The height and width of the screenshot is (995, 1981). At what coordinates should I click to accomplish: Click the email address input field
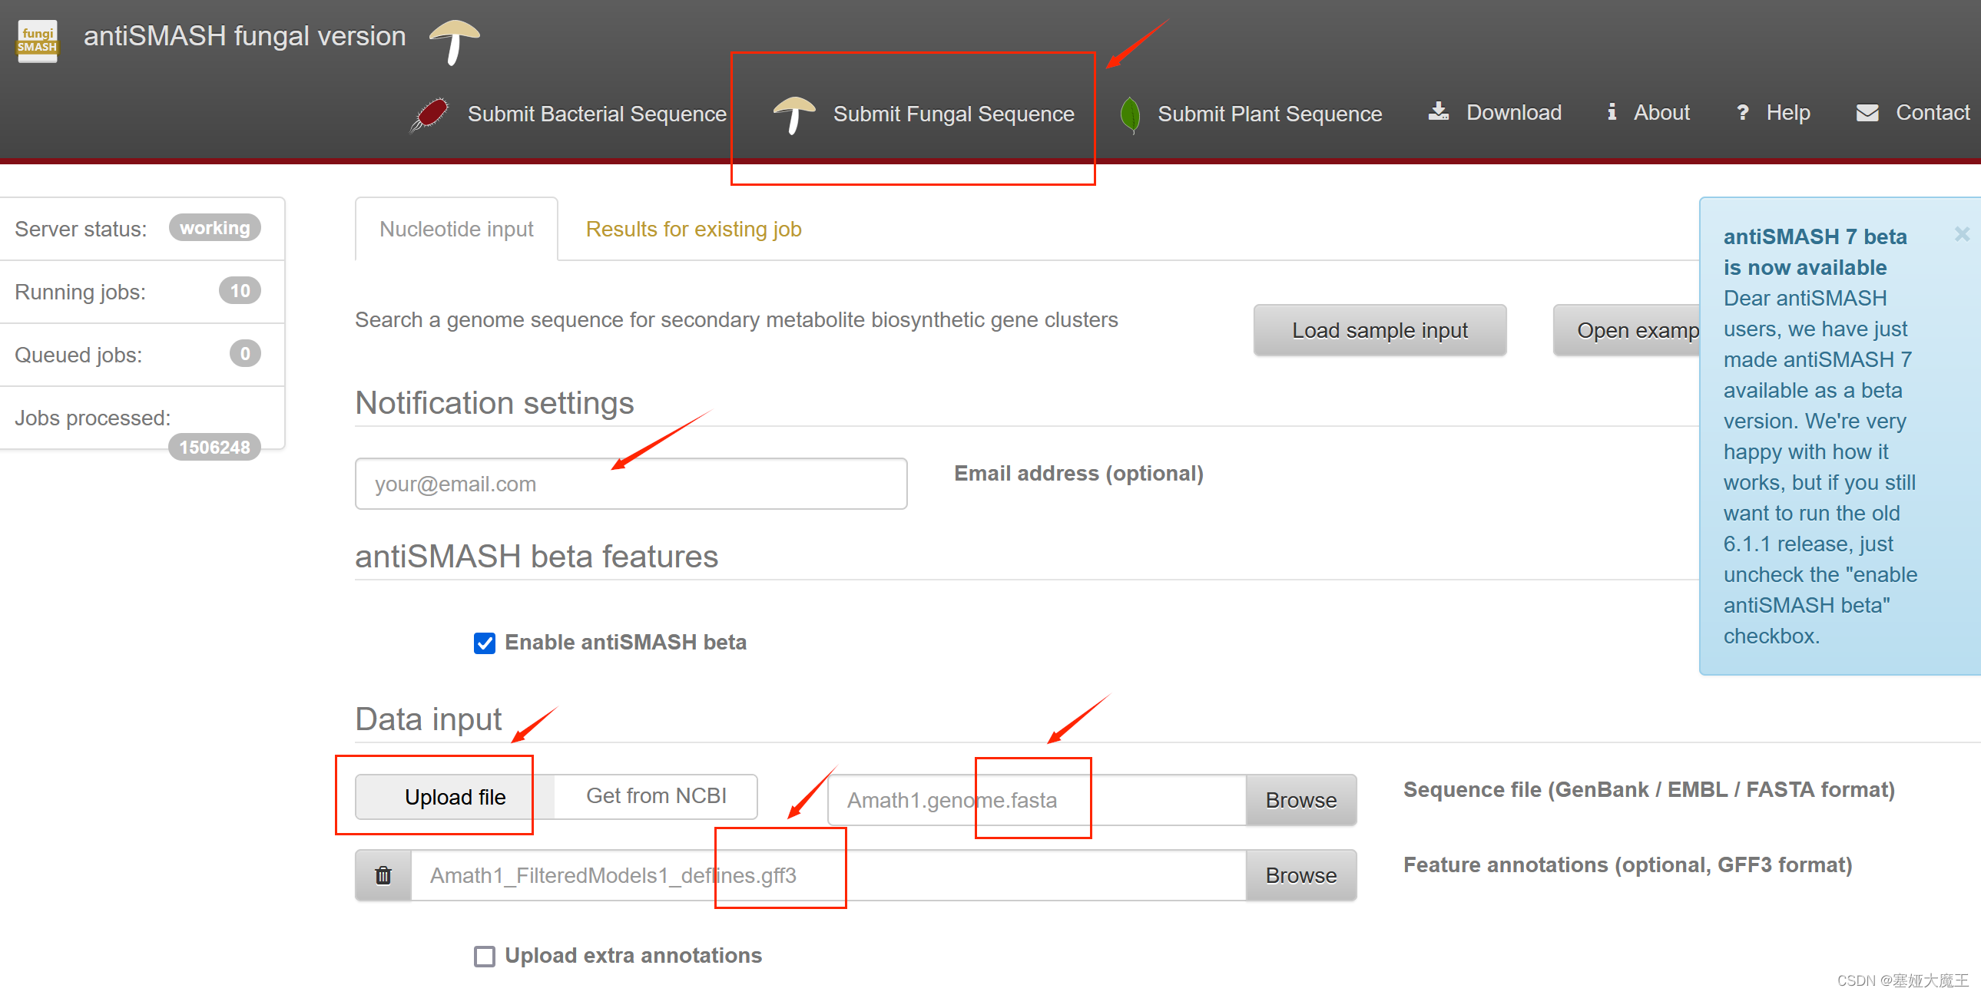(631, 484)
